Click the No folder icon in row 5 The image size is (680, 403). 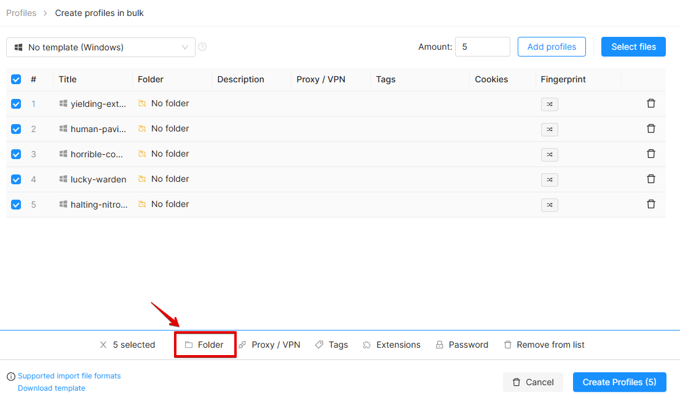click(142, 204)
